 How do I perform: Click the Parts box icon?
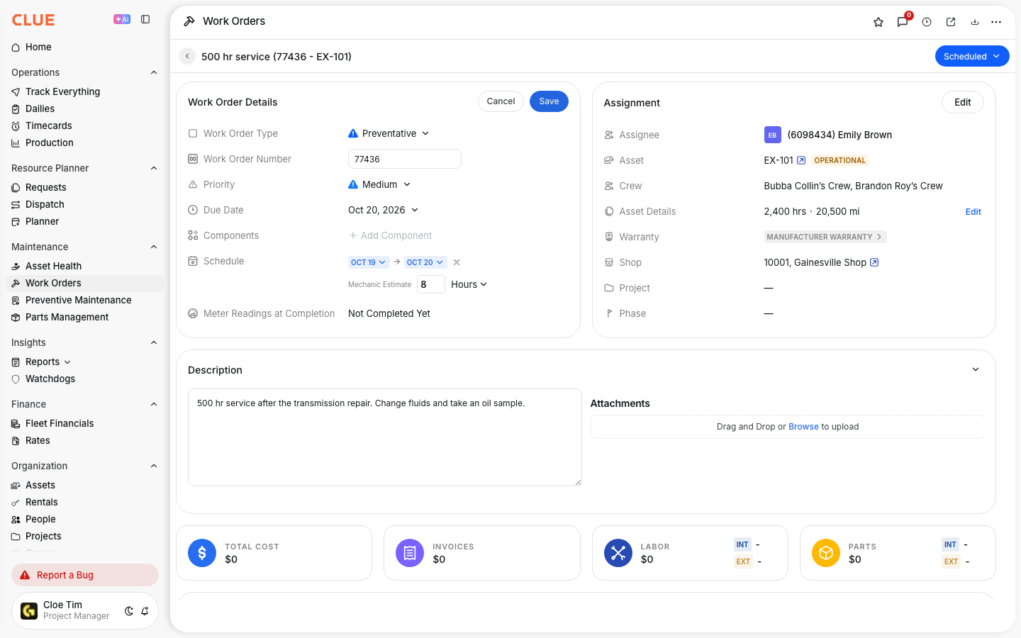click(x=826, y=553)
